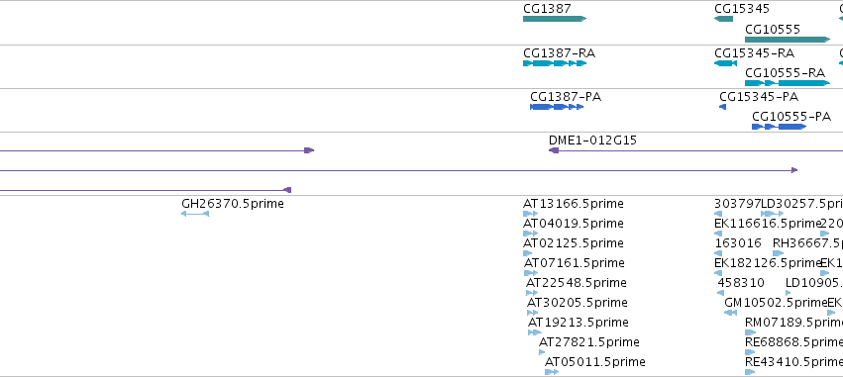Select the AT27821.5prime arrow glyph
843x377 pixels.
[x=542, y=352]
